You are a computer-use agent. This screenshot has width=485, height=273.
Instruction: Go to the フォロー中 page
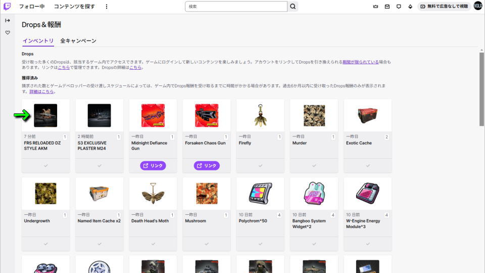31,6
